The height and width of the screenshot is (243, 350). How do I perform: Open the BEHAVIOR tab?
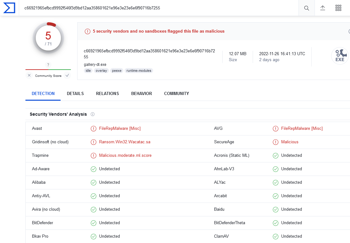click(x=142, y=94)
